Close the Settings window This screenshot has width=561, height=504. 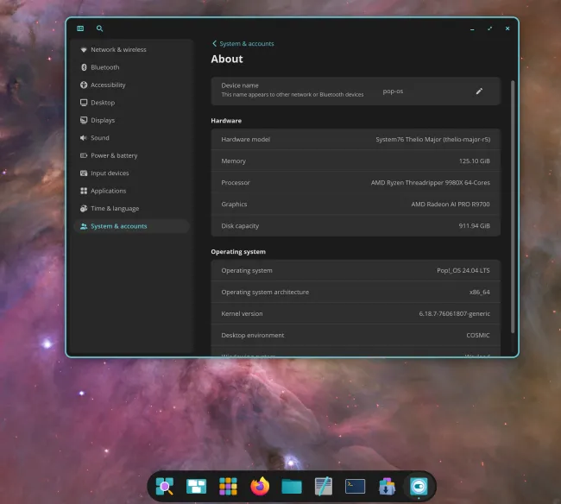click(x=507, y=28)
